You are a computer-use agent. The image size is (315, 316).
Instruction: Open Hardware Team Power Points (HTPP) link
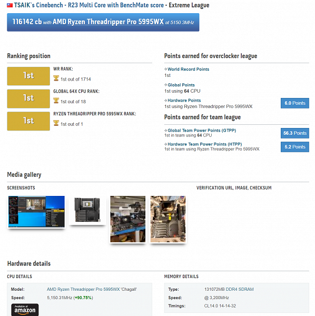205,144
